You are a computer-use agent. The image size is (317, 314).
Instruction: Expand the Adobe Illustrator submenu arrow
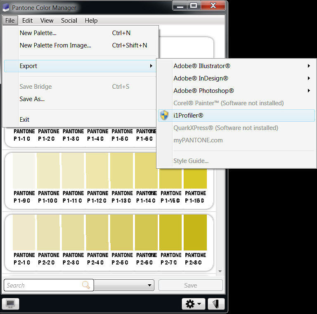click(309, 66)
